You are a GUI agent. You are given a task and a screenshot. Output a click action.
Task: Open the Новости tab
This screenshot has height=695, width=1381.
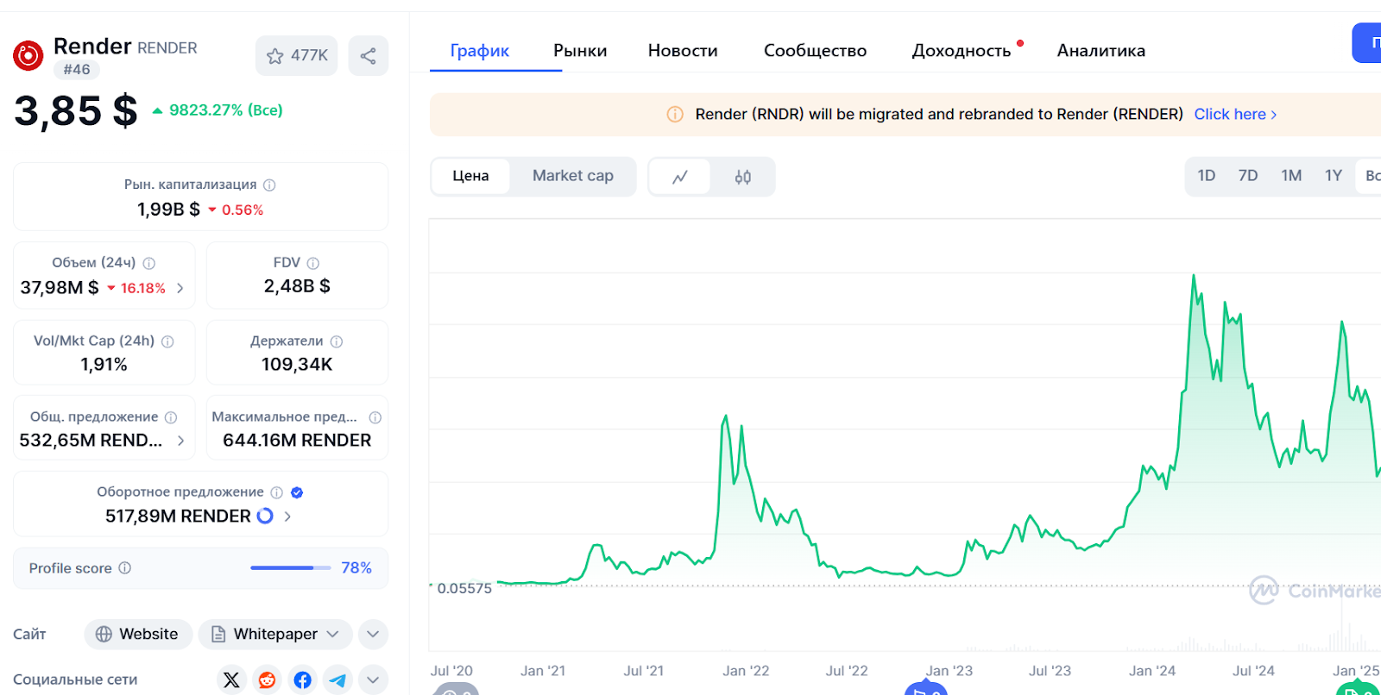[x=683, y=51]
